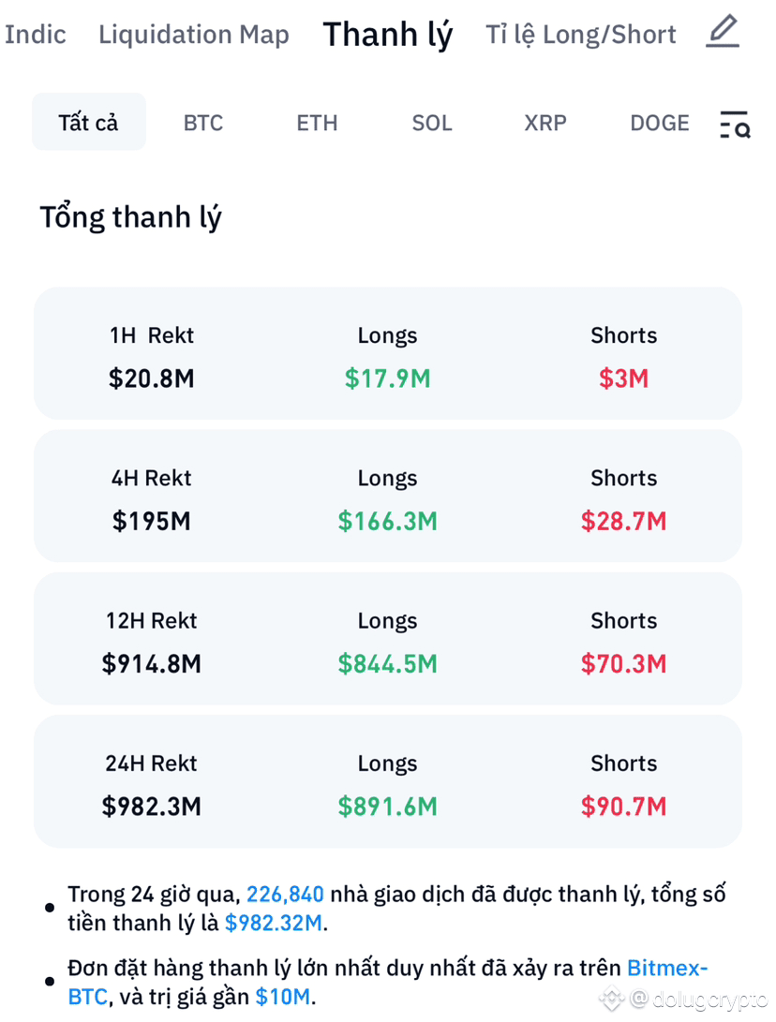
Task: Tap the 12H Rekt summary card
Action: pyautogui.click(x=387, y=639)
